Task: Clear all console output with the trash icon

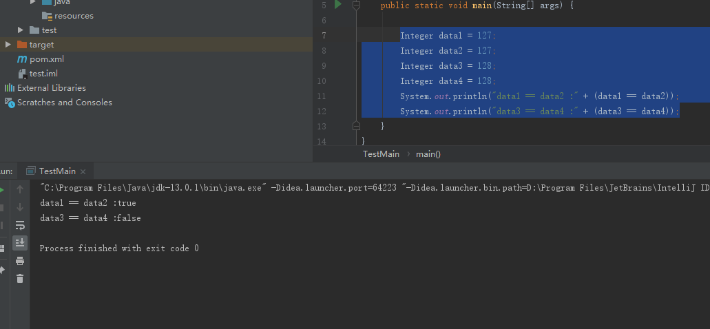Action: click(x=20, y=278)
